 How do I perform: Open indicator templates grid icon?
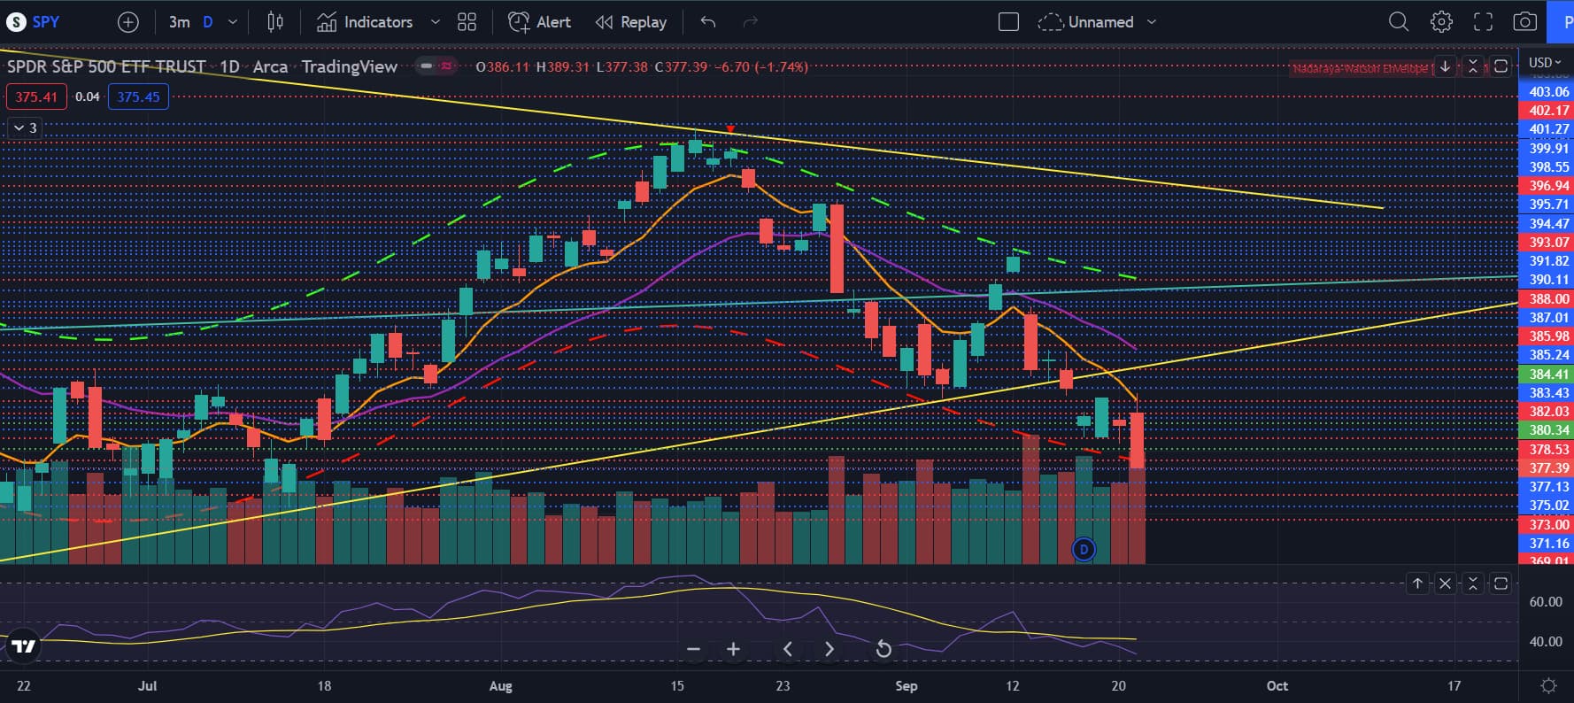tap(467, 22)
